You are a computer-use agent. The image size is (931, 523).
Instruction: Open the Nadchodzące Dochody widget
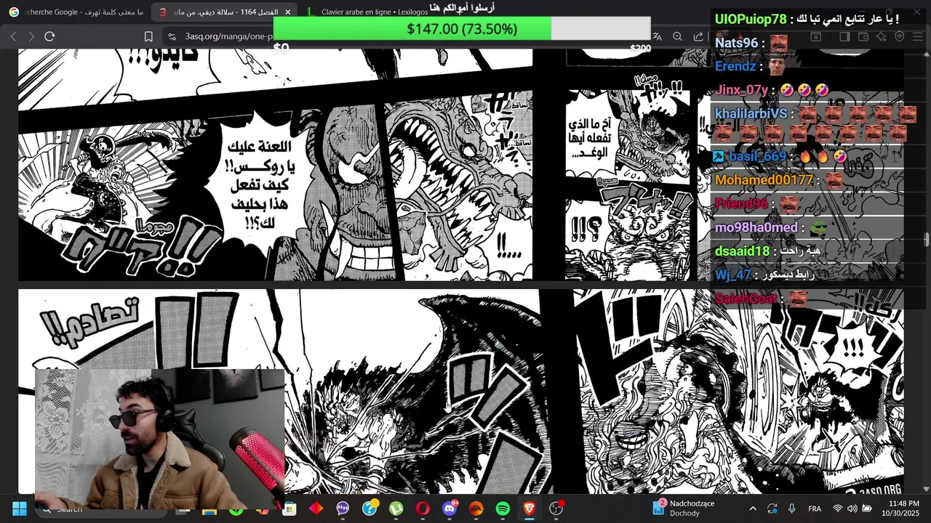pos(685,508)
